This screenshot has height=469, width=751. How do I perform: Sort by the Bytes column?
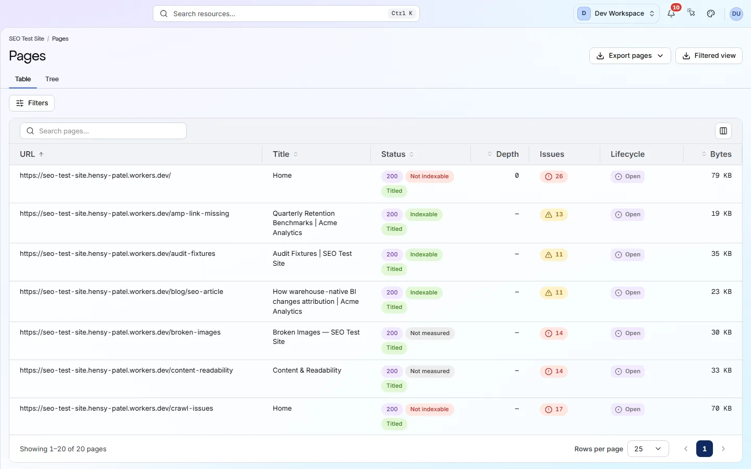click(x=717, y=154)
